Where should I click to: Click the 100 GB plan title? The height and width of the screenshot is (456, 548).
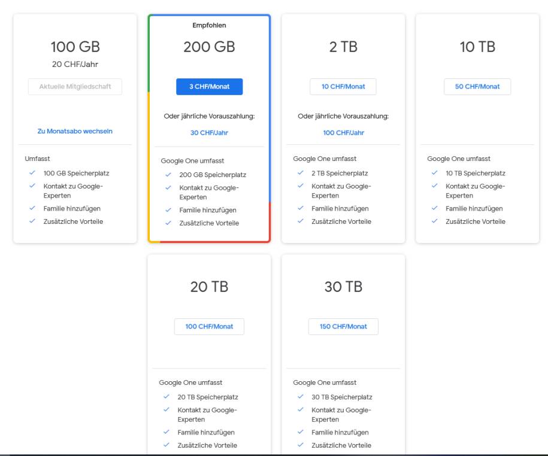tap(75, 47)
